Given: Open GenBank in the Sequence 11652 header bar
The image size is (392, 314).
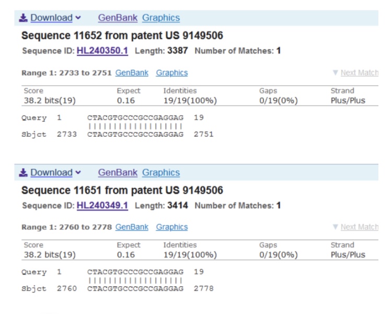Looking at the screenshot, I should (x=118, y=18).
